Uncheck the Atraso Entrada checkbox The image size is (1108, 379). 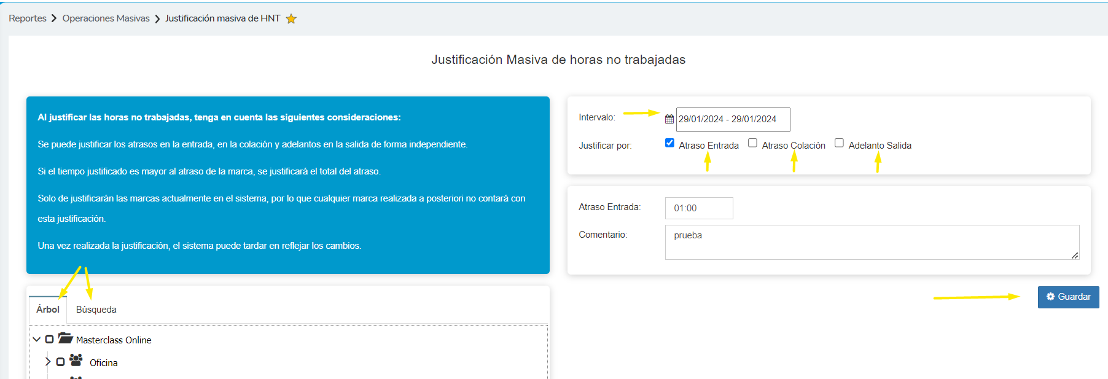[669, 143]
